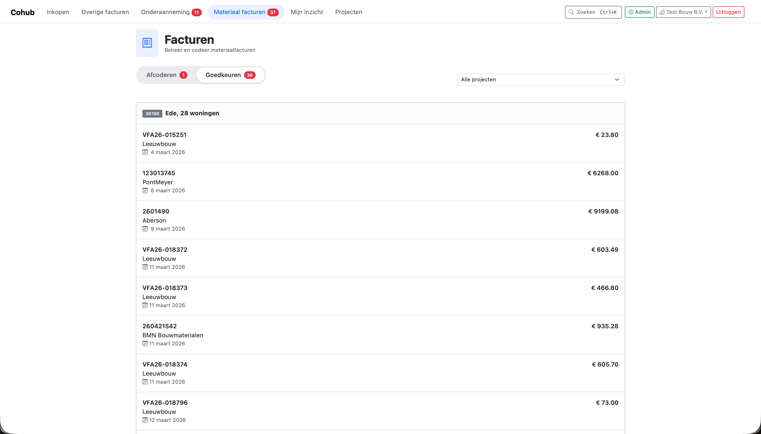
Task: Click the calendar icon next to 6 maart 2026
Action: tap(145, 190)
